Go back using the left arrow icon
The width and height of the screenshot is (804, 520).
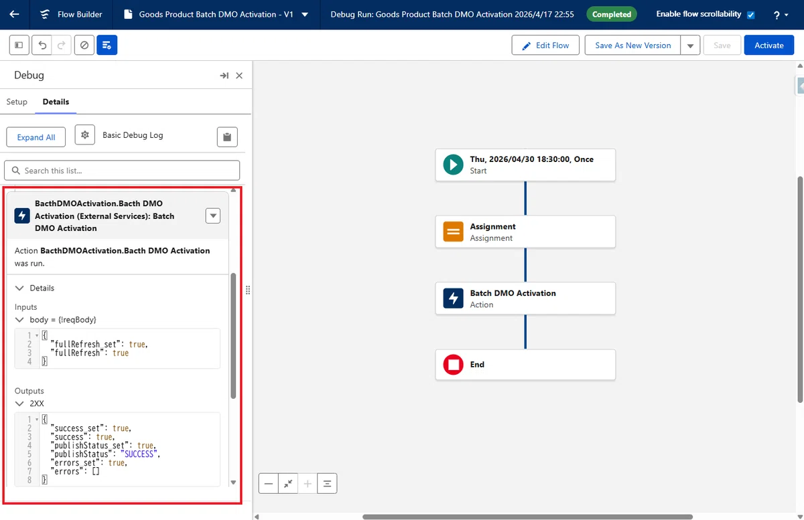(15, 14)
